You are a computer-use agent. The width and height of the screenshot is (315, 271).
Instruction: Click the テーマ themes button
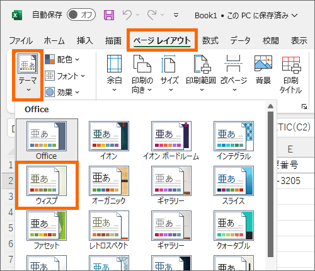(x=28, y=74)
